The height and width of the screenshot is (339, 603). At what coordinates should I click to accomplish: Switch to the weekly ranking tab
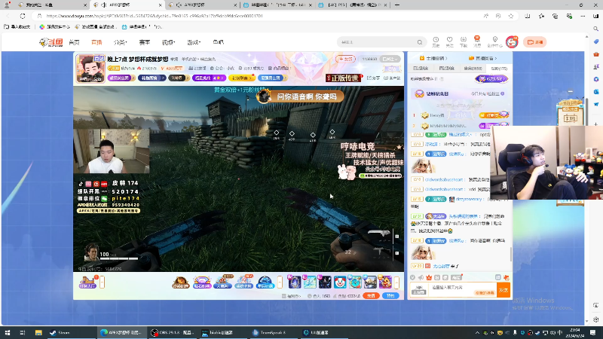(446, 69)
